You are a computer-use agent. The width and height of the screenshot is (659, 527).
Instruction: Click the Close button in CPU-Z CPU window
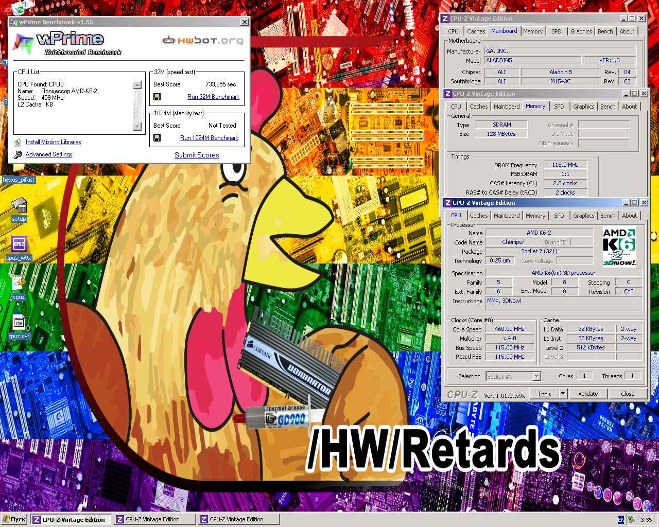point(628,394)
